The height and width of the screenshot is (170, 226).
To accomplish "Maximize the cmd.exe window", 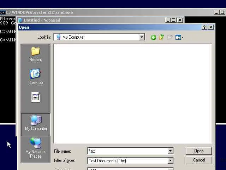I will click(222, 12).
